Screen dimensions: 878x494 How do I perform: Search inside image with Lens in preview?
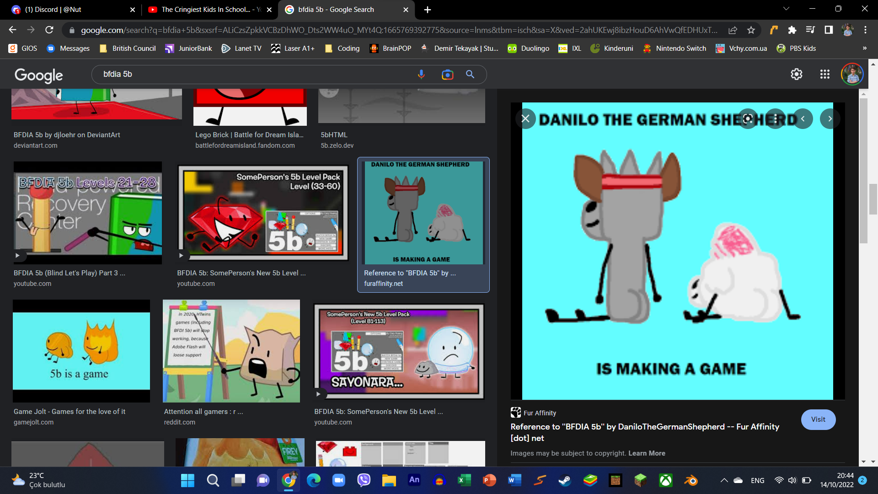point(748,119)
